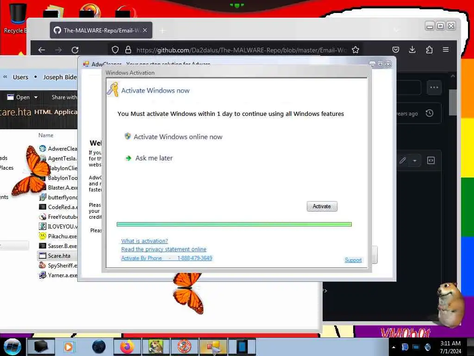Open the Firefox hamburger menu
Screen dimensions: 474x356
446,50
